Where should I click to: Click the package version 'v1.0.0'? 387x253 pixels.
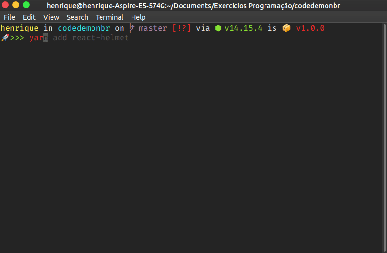tap(310, 28)
